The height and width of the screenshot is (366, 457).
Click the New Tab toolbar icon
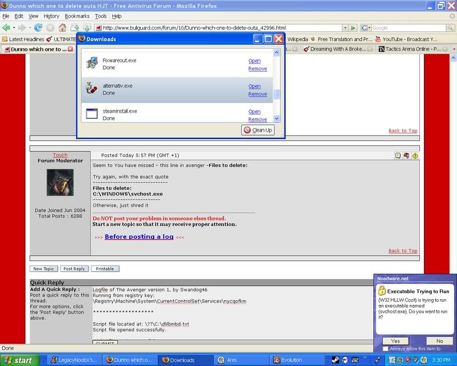point(75,27)
